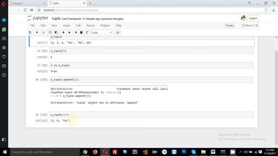The width and height of the screenshot is (278, 156).
Task: Interrupt the kernel with the stop icon
Action: pos(81,32)
